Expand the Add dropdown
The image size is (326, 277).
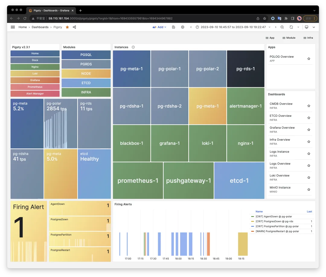[x=159, y=27]
